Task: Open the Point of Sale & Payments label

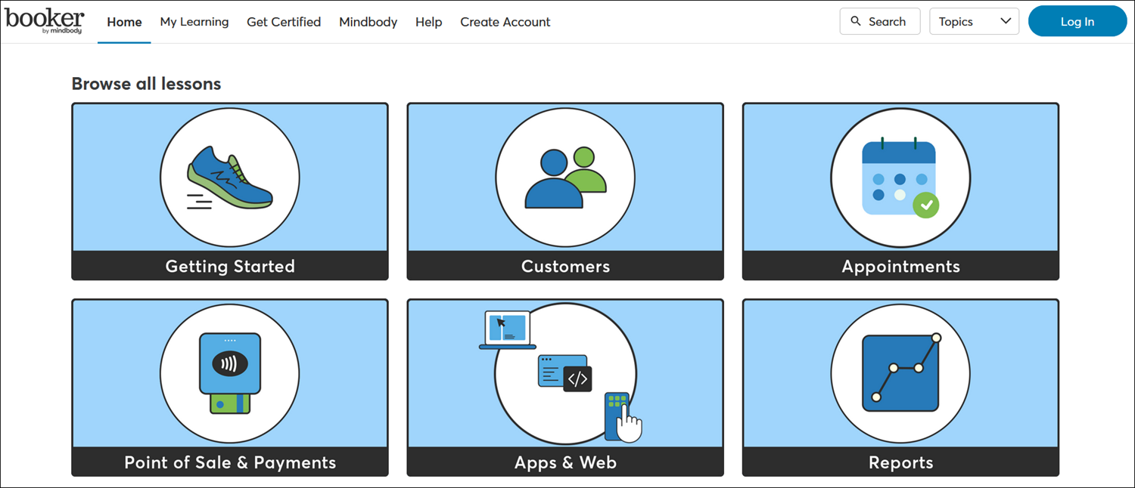Action: click(230, 462)
